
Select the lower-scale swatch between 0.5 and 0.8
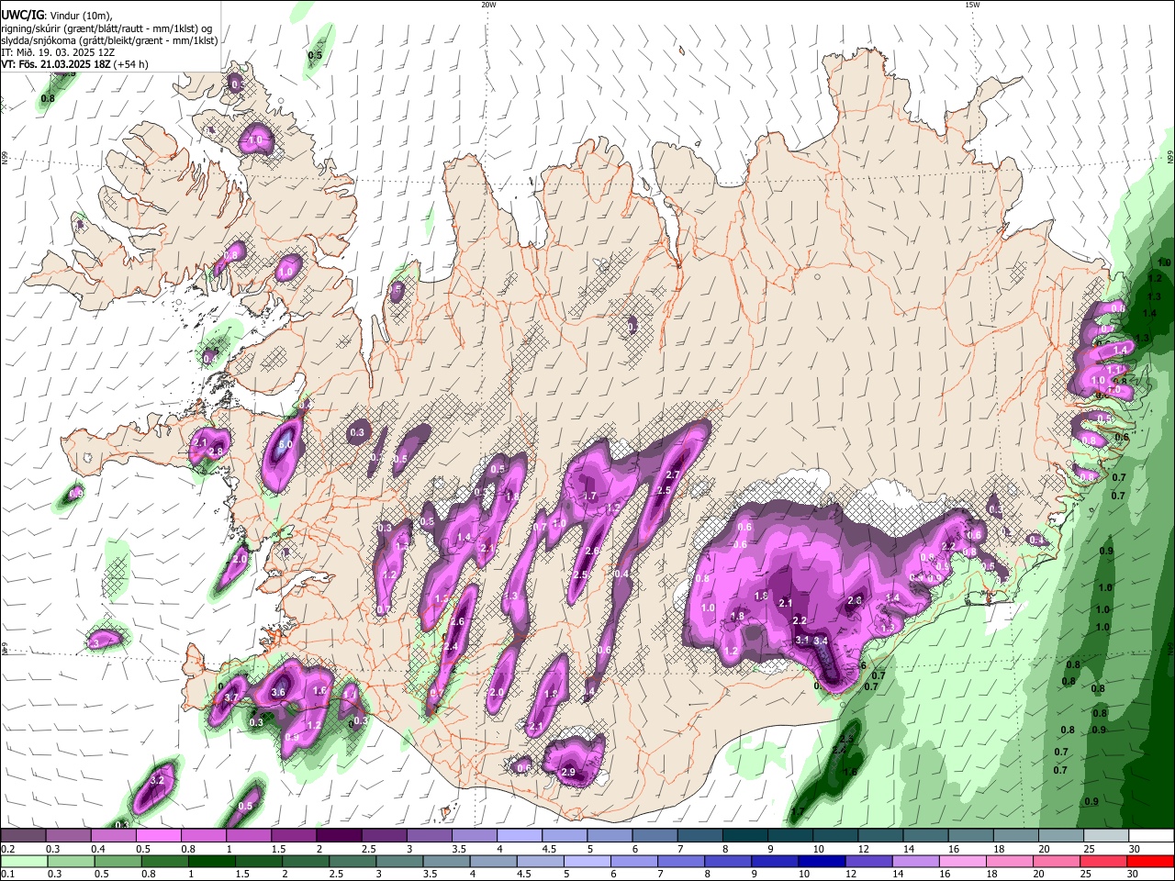pyautogui.click(x=117, y=862)
